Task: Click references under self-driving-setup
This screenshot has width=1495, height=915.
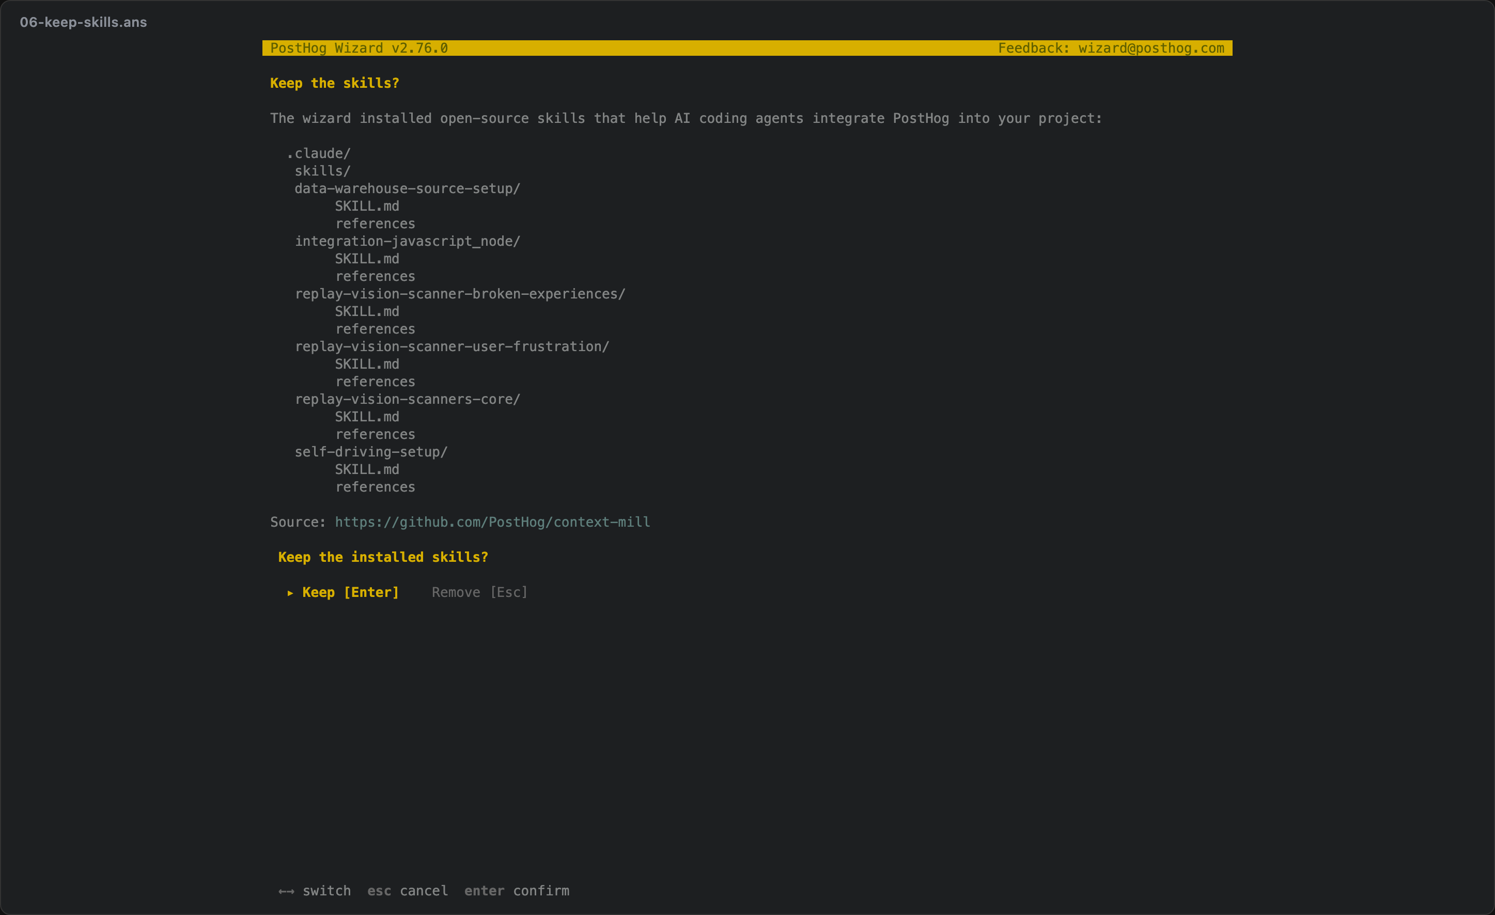Action: (376, 487)
